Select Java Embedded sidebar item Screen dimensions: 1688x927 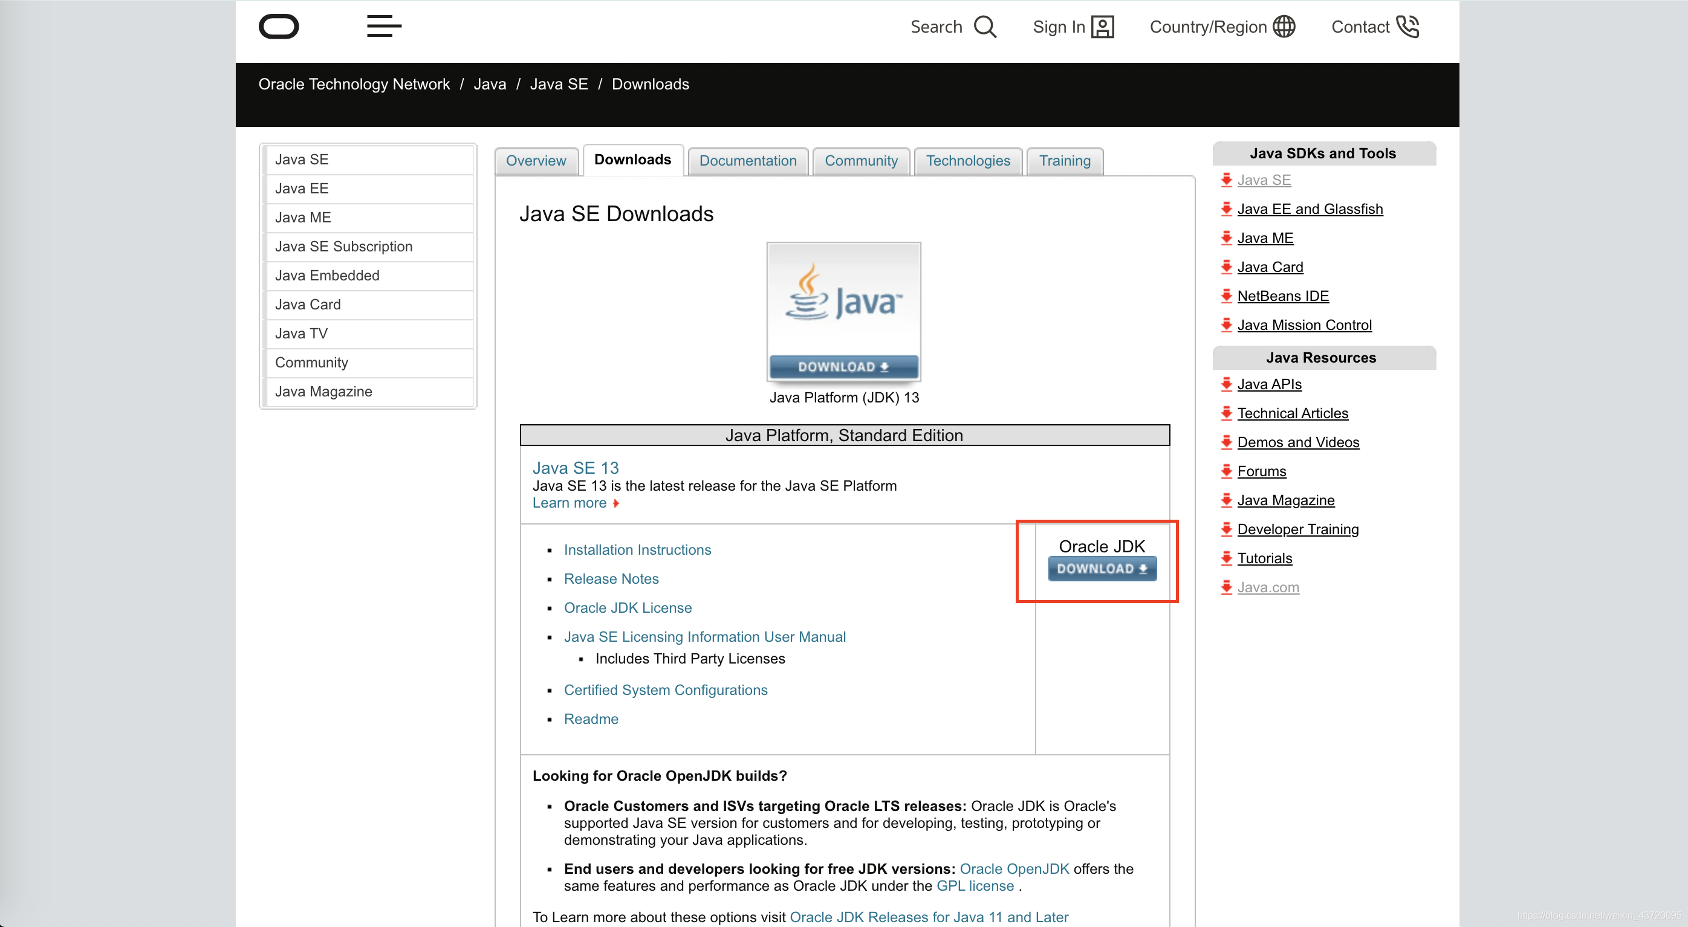pyautogui.click(x=368, y=276)
